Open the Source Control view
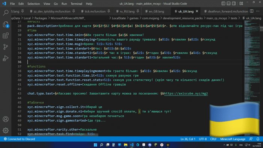 point(6,47)
